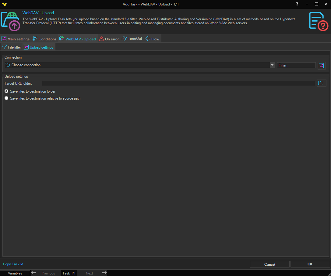Switch to the Conditions tab
Viewport: 331px width, 276px height.
tap(44, 39)
